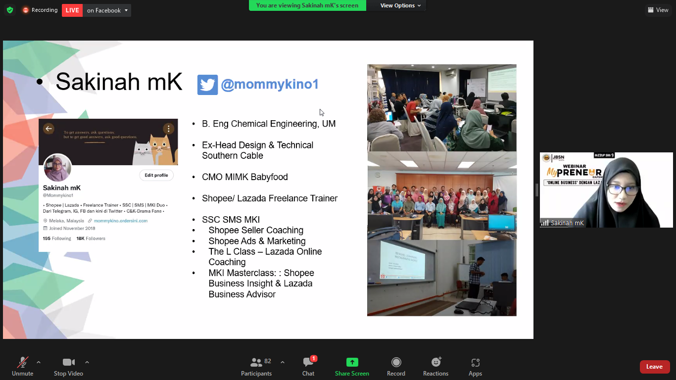Open the mommykino.ordersini.com link
The height and width of the screenshot is (380, 676).
[120, 221]
